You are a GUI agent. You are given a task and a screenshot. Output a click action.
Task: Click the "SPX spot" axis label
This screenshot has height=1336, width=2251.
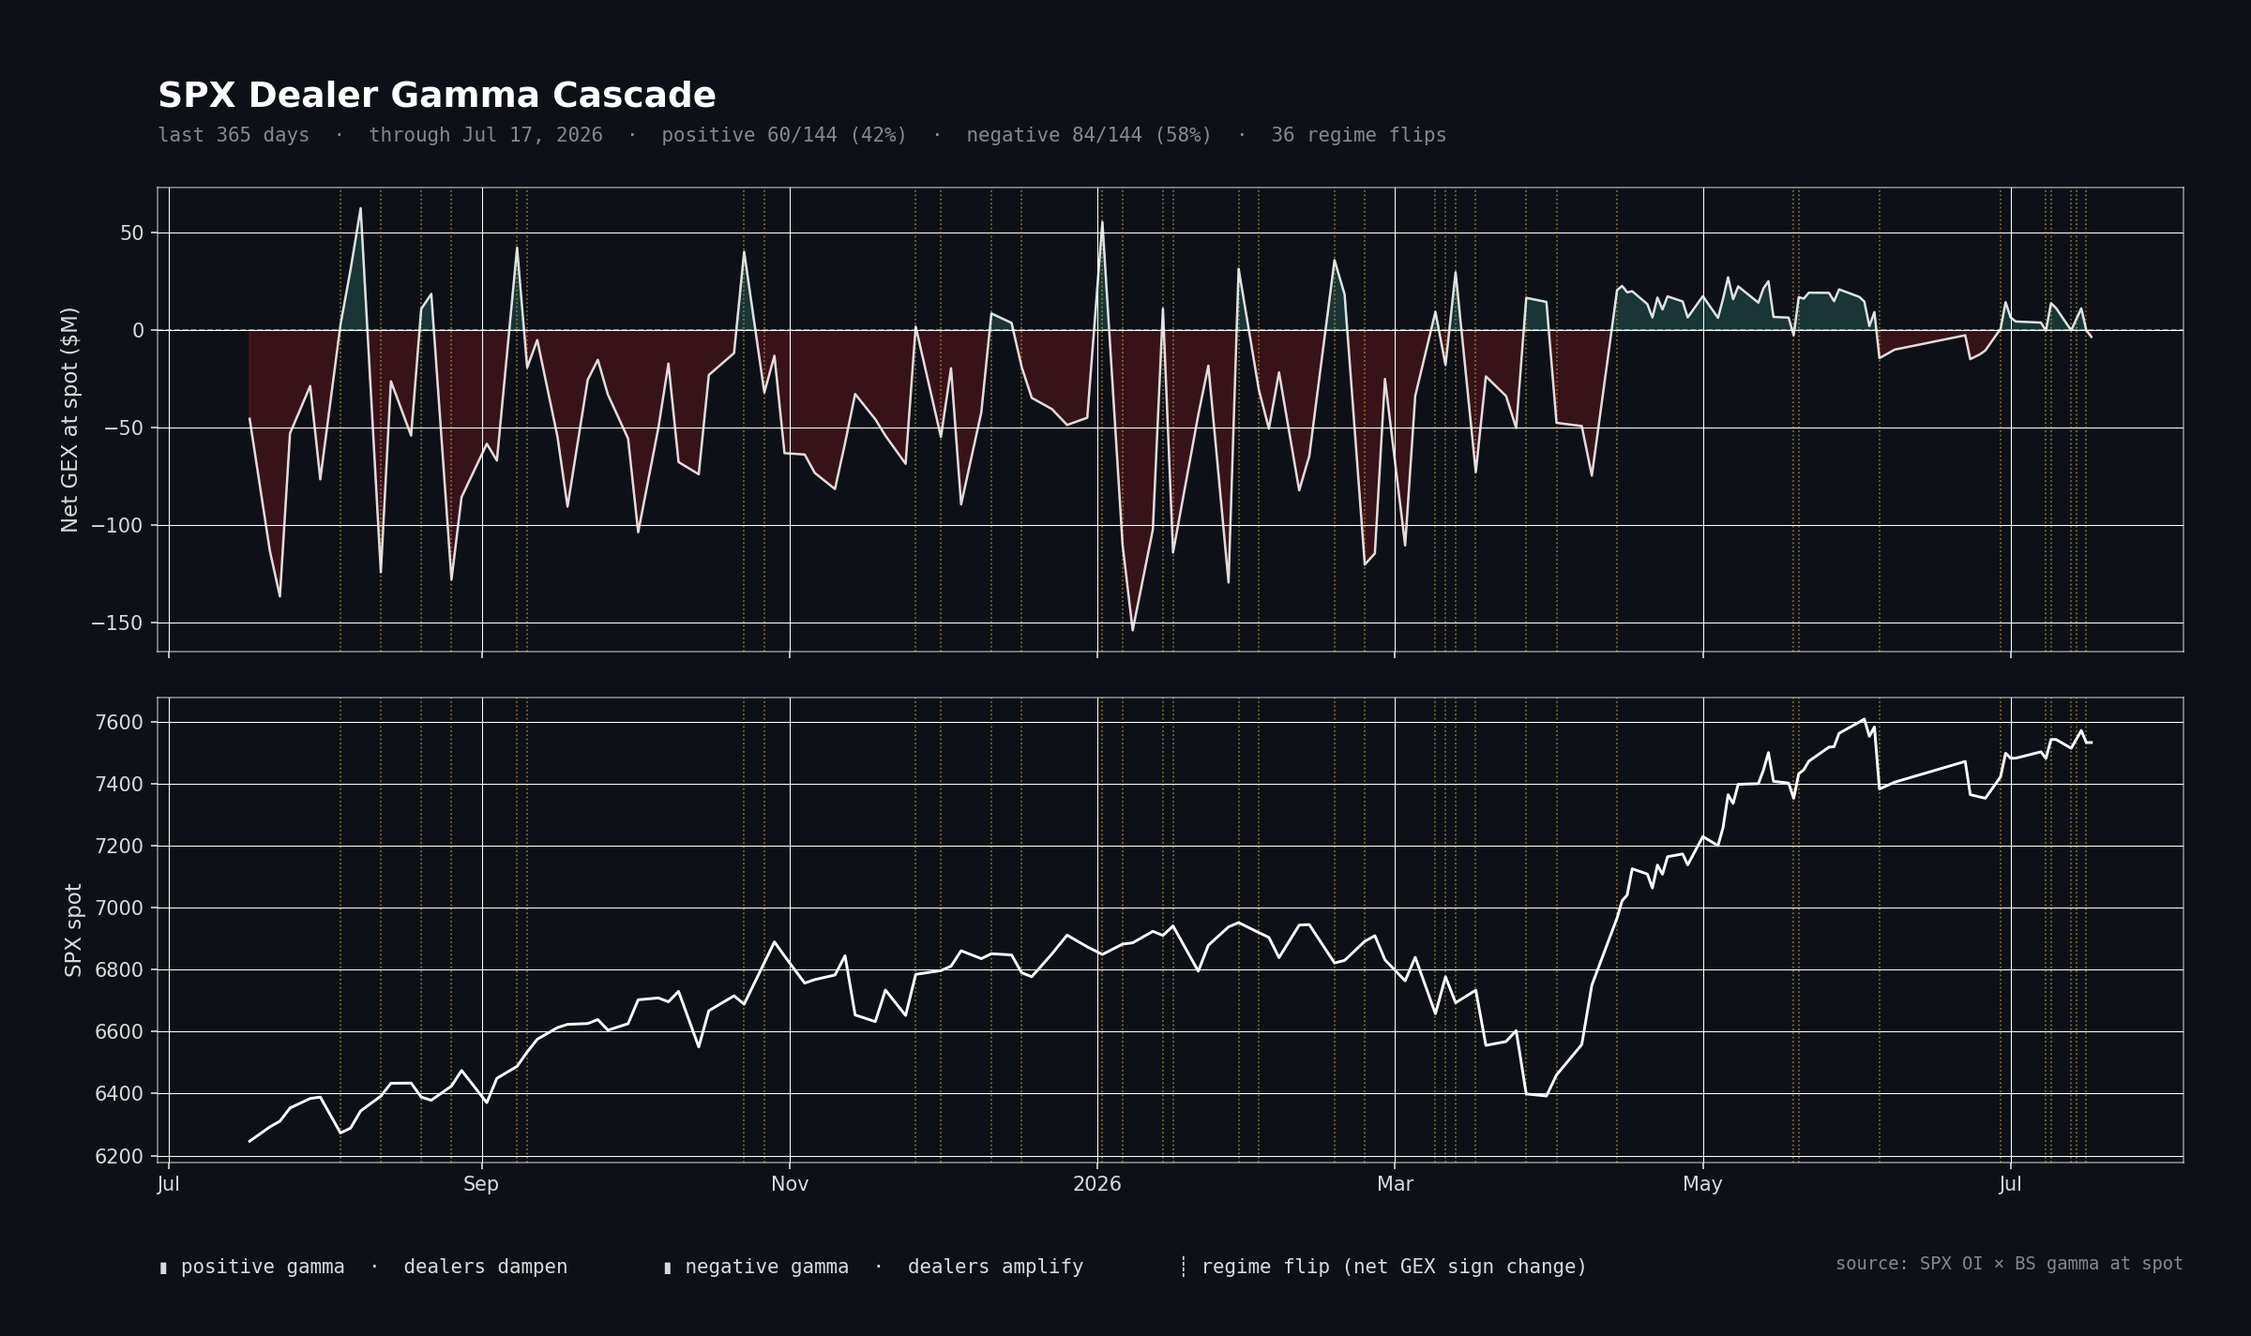tap(73, 930)
